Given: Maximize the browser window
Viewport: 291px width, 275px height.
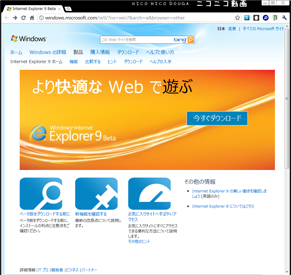Looking at the screenshot, I should [273, 3].
